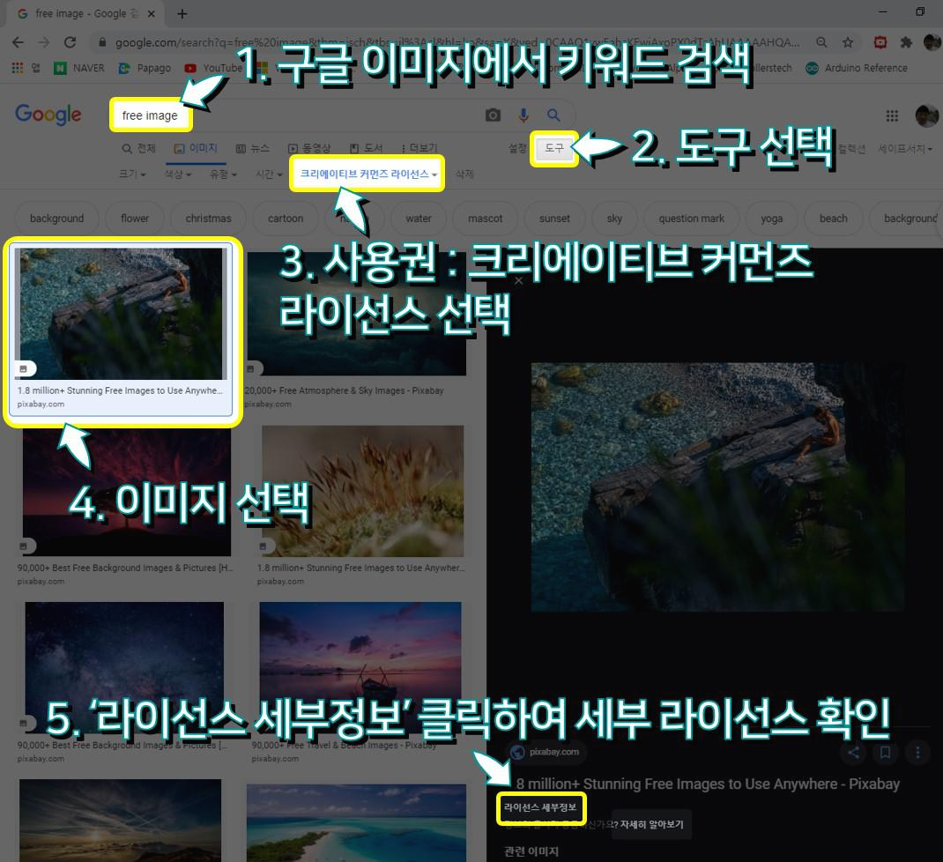Switch to the 도서 search tab

(x=367, y=148)
